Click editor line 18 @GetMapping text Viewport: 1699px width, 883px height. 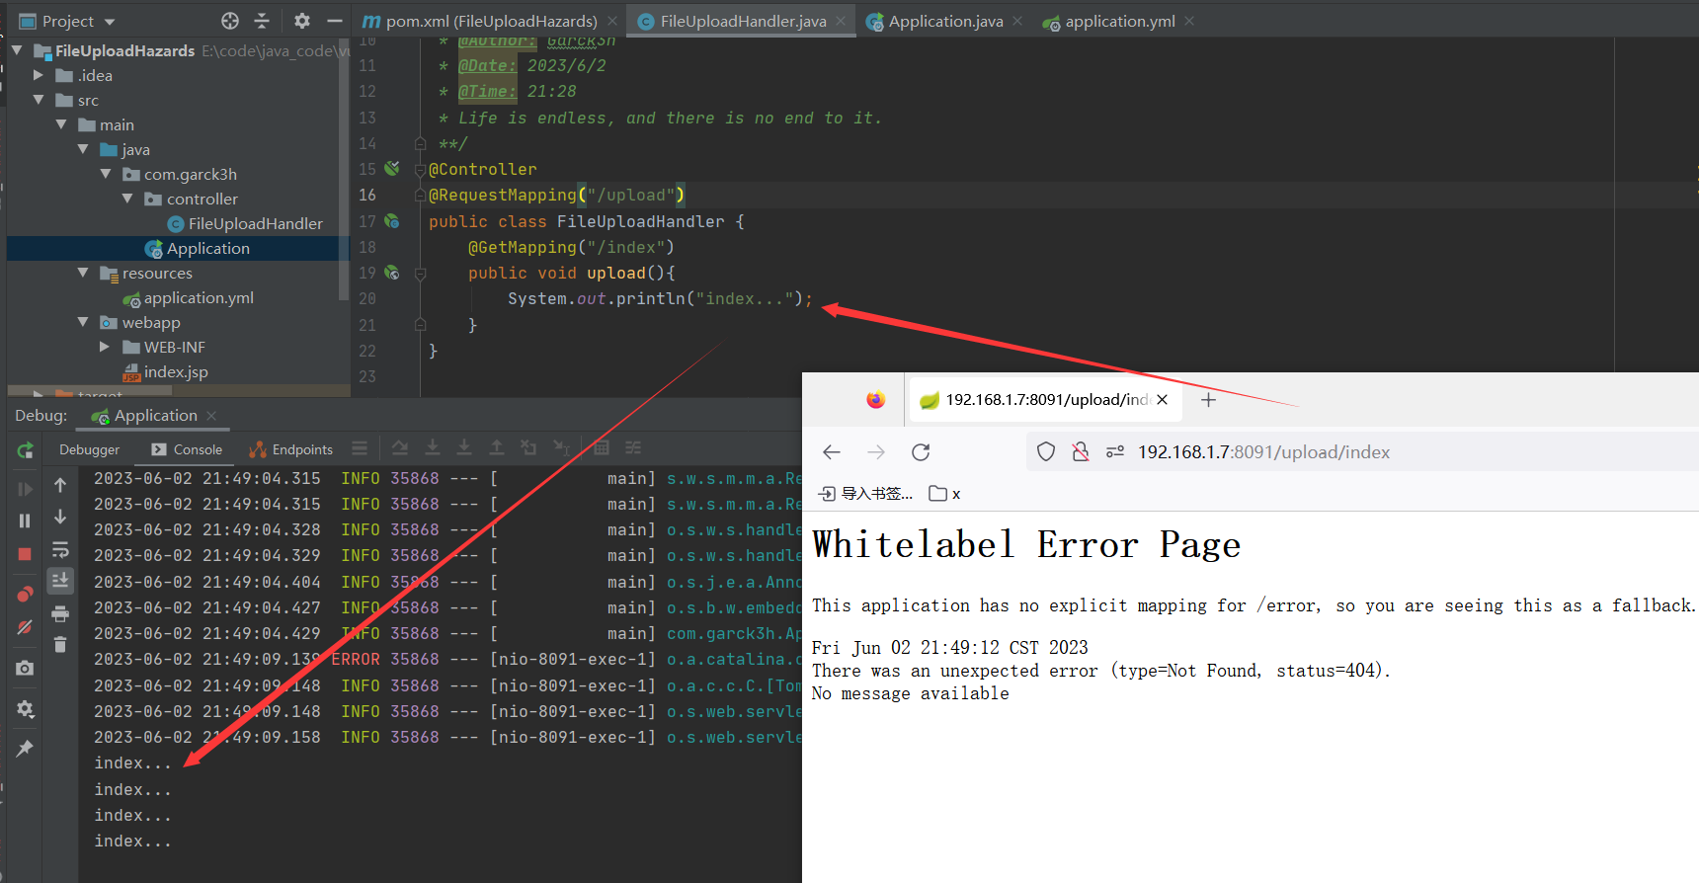point(571,247)
